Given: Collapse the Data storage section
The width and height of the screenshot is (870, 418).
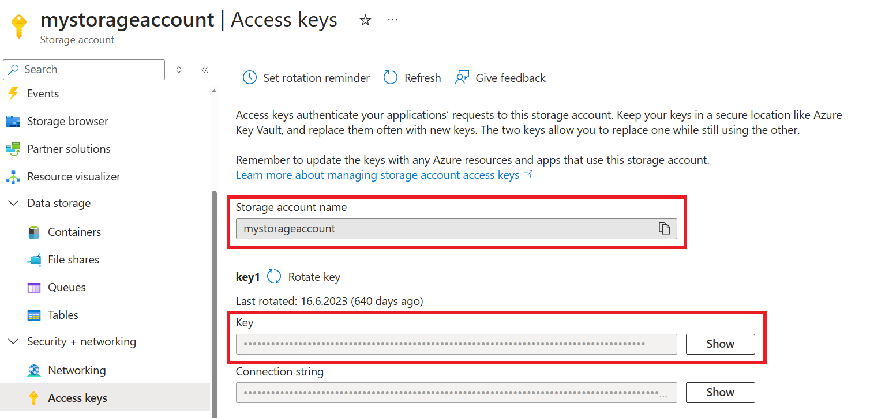Looking at the screenshot, I should pos(13,203).
